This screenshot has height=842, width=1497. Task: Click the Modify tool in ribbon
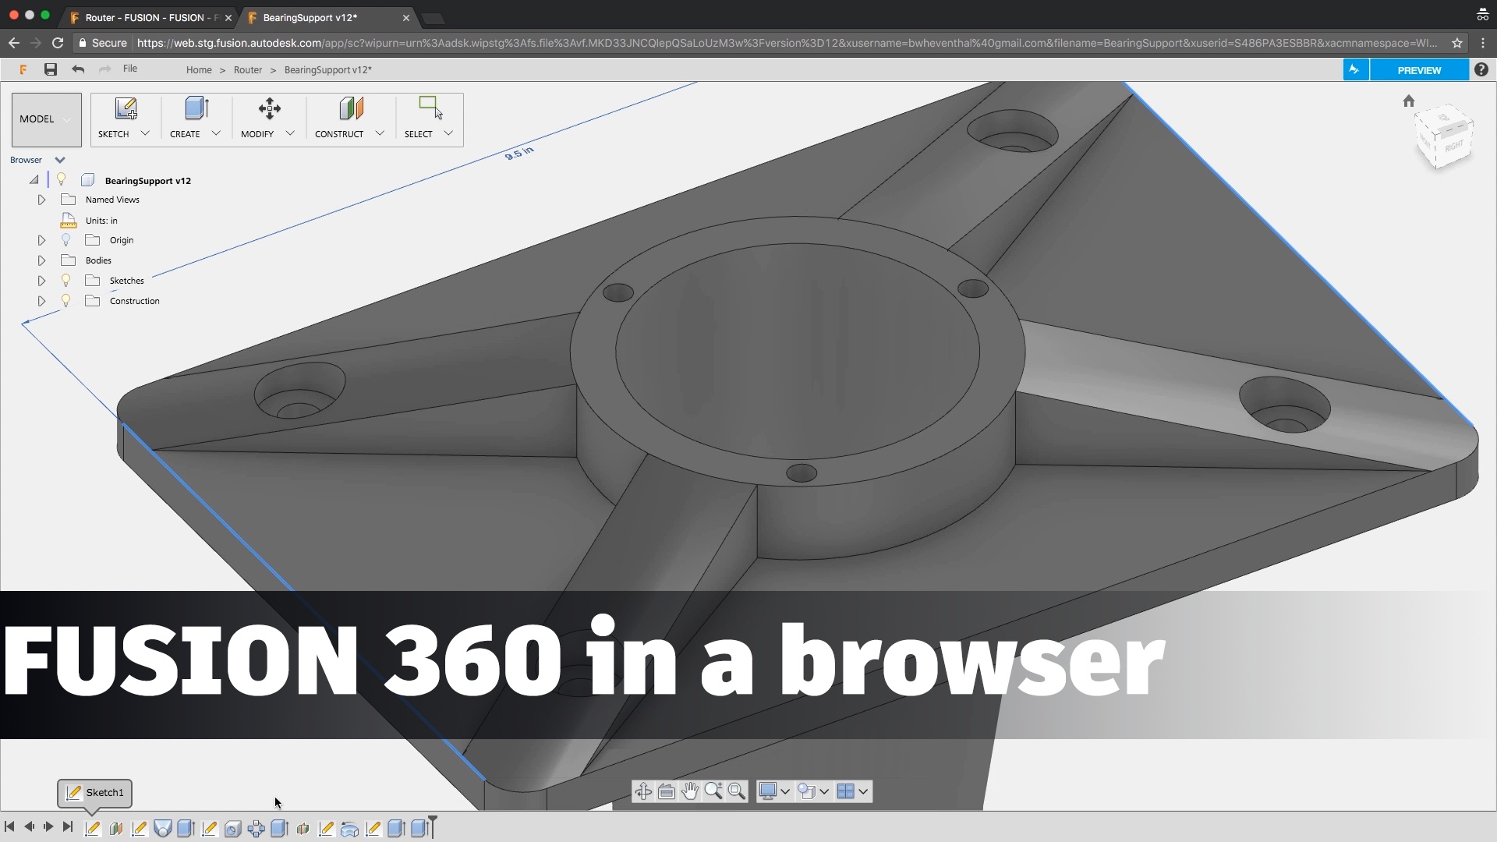tap(264, 117)
